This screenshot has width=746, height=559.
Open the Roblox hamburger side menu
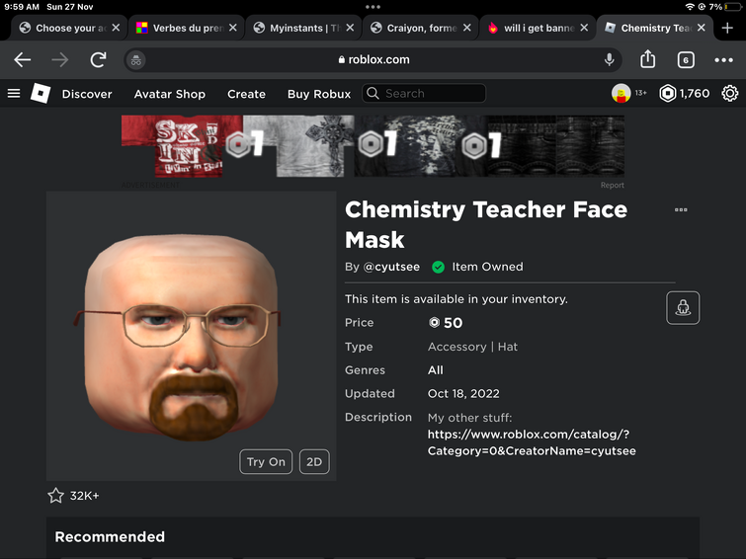click(x=14, y=93)
